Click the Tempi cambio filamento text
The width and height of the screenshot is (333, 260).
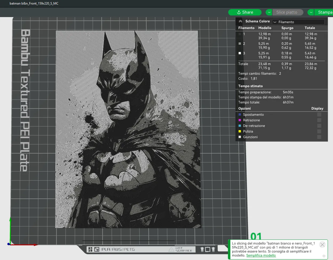[258, 74]
